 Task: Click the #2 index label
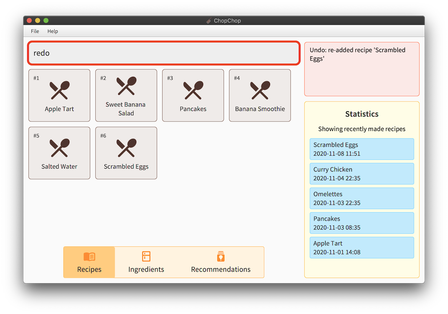click(103, 78)
